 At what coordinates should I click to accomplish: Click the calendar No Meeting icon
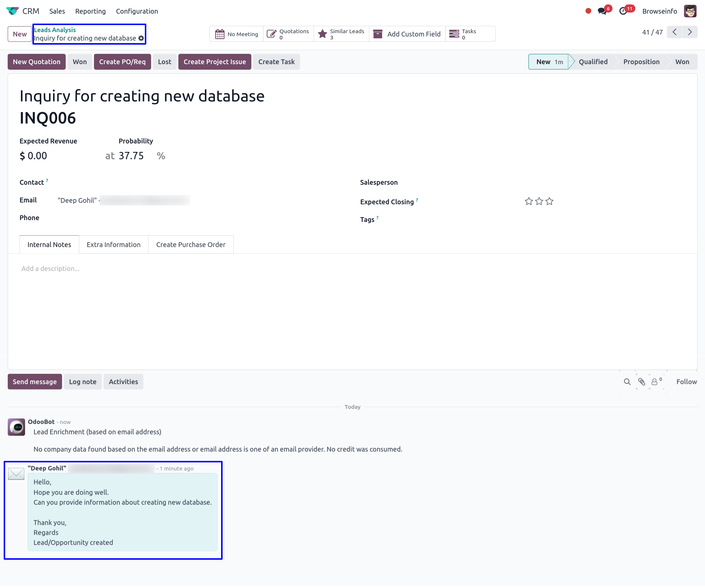pyautogui.click(x=220, y=34)
